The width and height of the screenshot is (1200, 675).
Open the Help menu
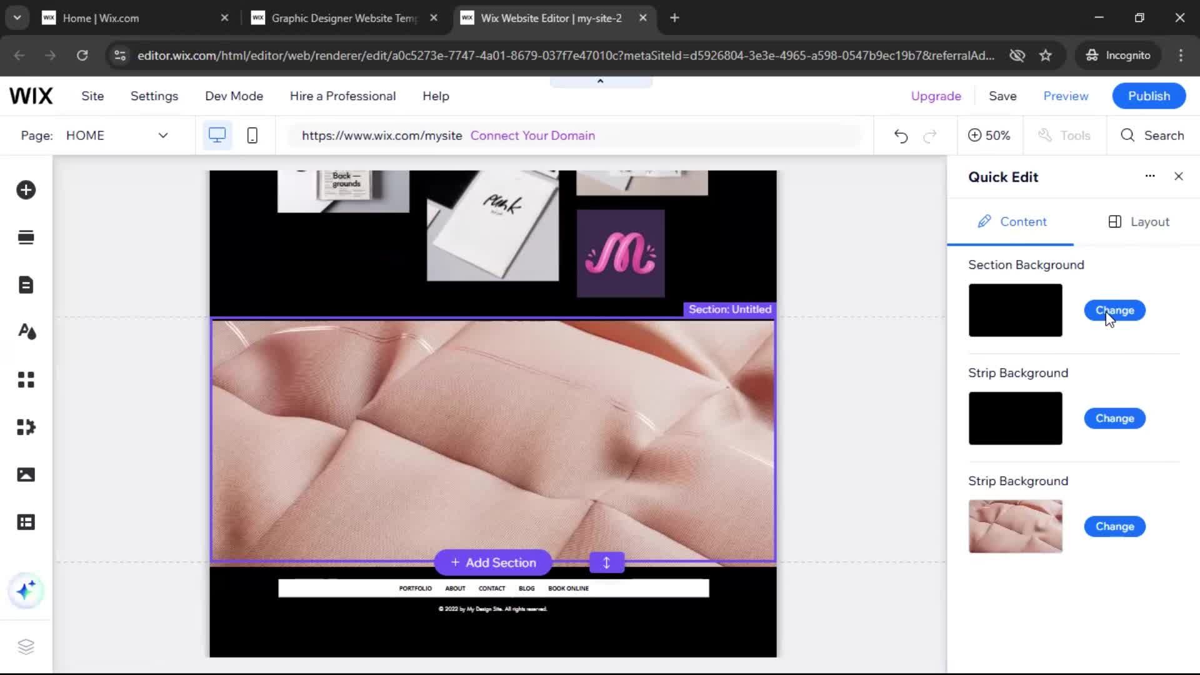(x=436, y=96)
